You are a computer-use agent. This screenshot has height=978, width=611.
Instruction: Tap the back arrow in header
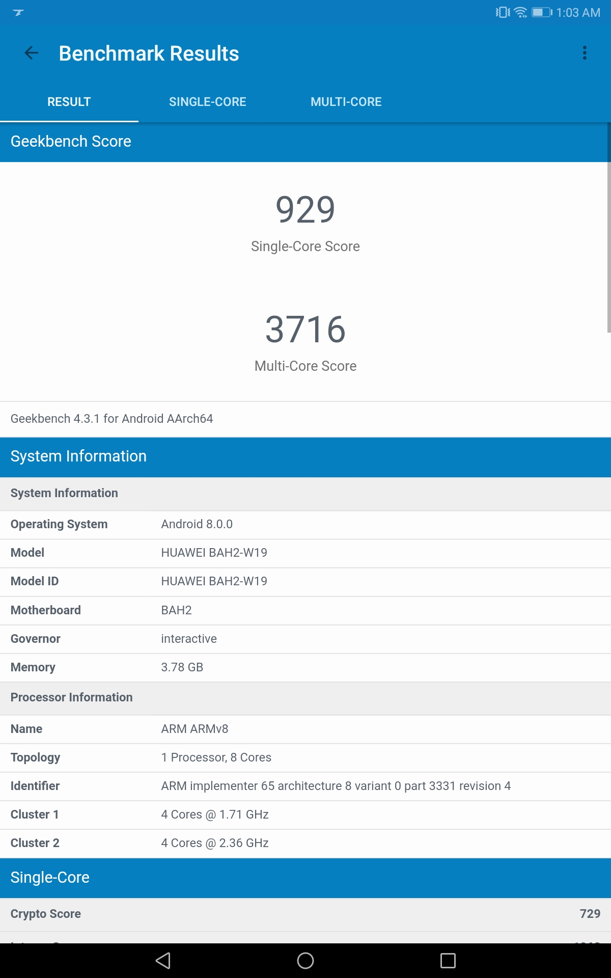tap(32, 53)
